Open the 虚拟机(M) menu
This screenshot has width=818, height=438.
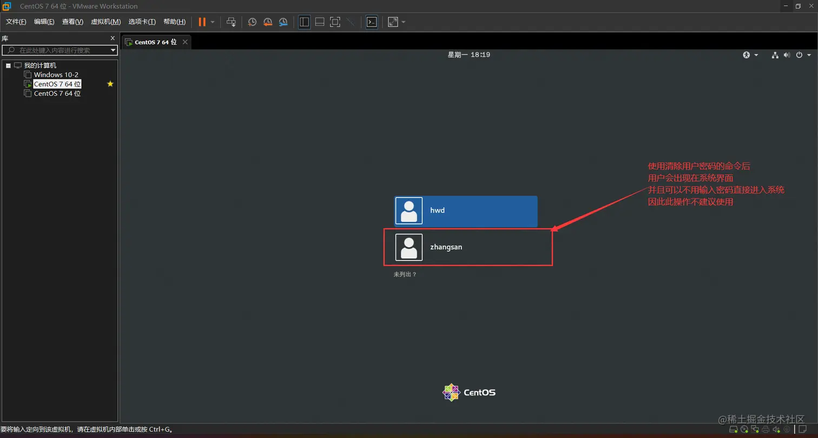tap(105, 22)
